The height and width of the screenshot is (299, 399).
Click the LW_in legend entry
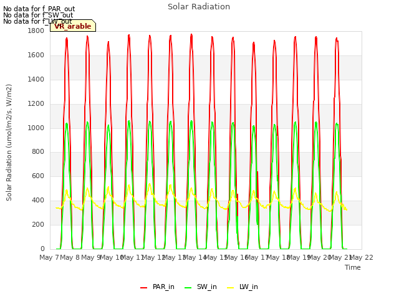[x=243, y=287]
